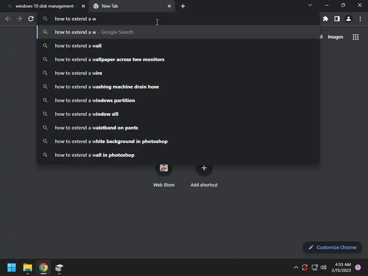Show hidden system tray icons chevron
Image resolution: width=368 pixels, height=276 pixels.
tap(296, 267)
